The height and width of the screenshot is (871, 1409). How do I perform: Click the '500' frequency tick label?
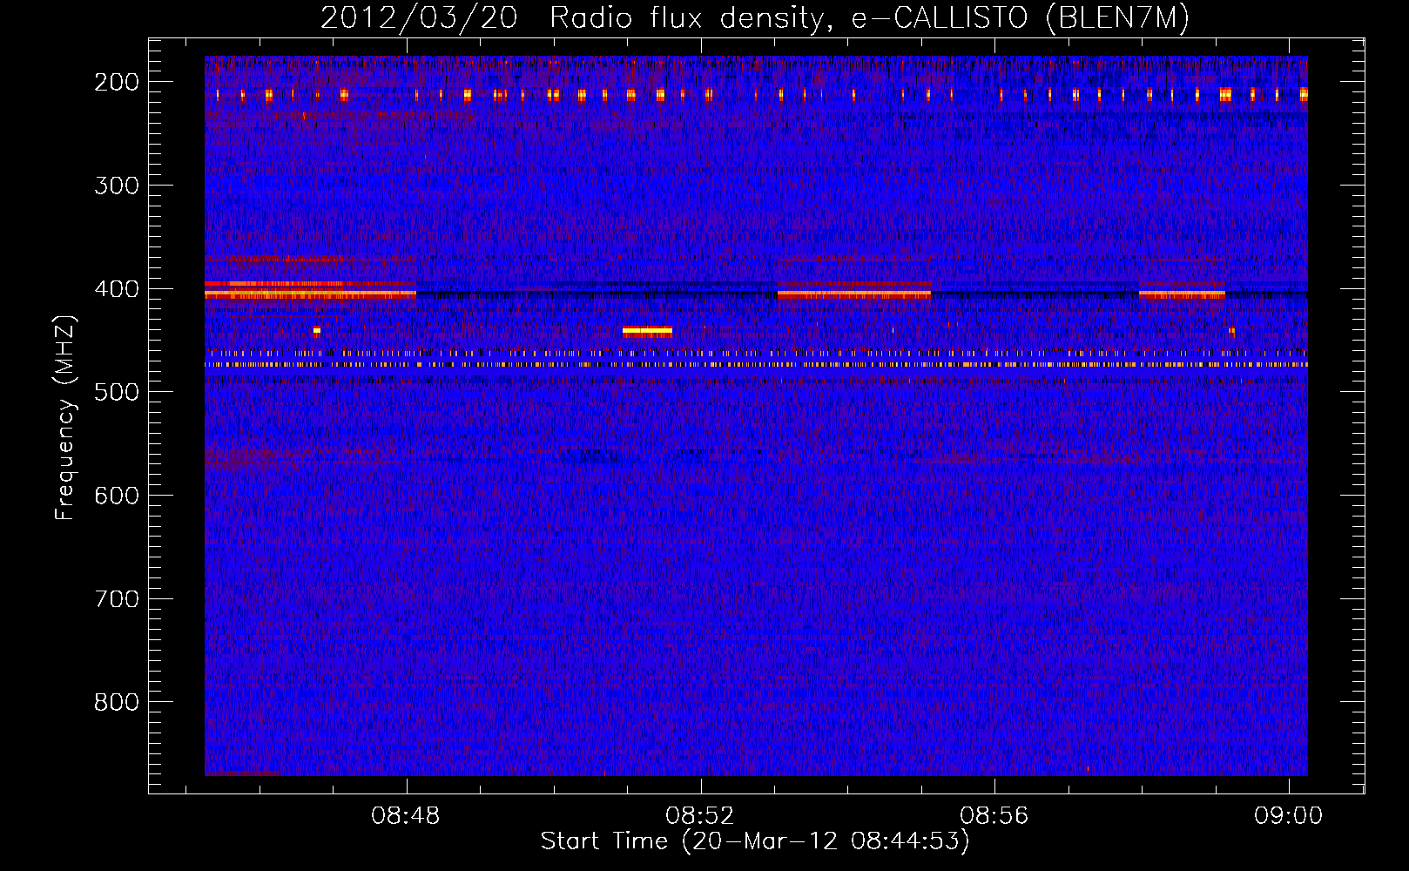coord(117,392)
